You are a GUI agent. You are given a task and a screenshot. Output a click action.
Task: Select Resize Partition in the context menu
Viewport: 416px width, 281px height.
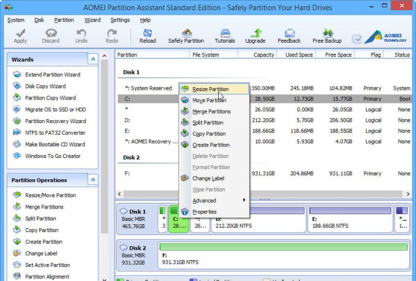click(214, 89)
